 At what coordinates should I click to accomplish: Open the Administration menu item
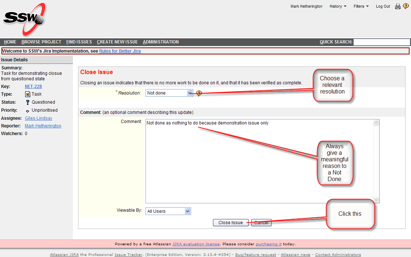pyautogui.click(x=161, y=42)
